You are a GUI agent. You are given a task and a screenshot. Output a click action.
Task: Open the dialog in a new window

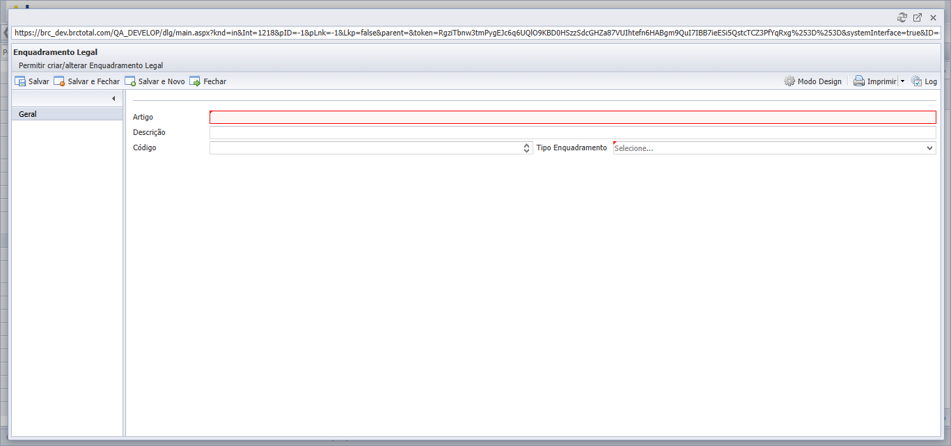(x=918, y=17)
